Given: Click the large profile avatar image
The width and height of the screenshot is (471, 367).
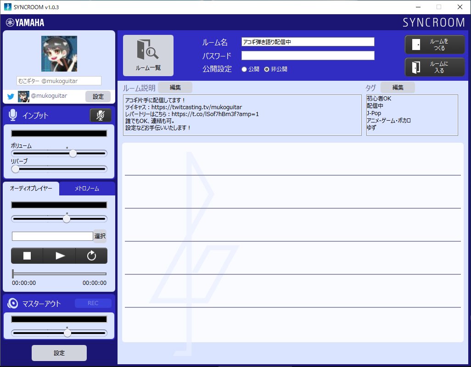Looking at the screenshot, I should pyautogui.click(x=59, y=54).
